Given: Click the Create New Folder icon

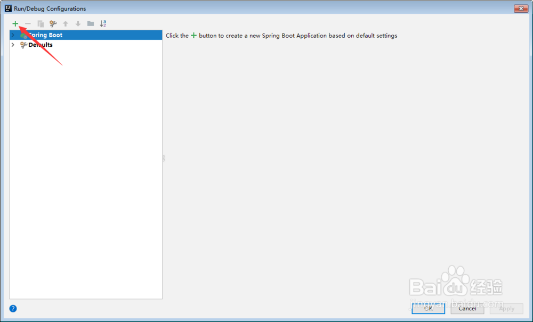Looking at the screenshot, I should 91,23.
